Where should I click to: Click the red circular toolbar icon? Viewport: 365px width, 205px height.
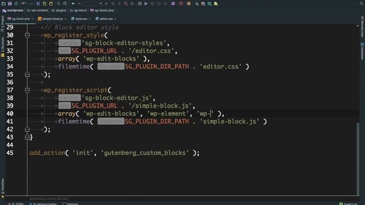click(181, 3)
